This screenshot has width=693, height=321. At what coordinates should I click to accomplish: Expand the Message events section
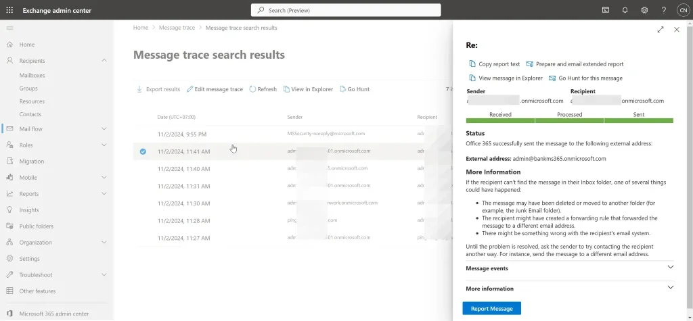(x=570, y=268)
